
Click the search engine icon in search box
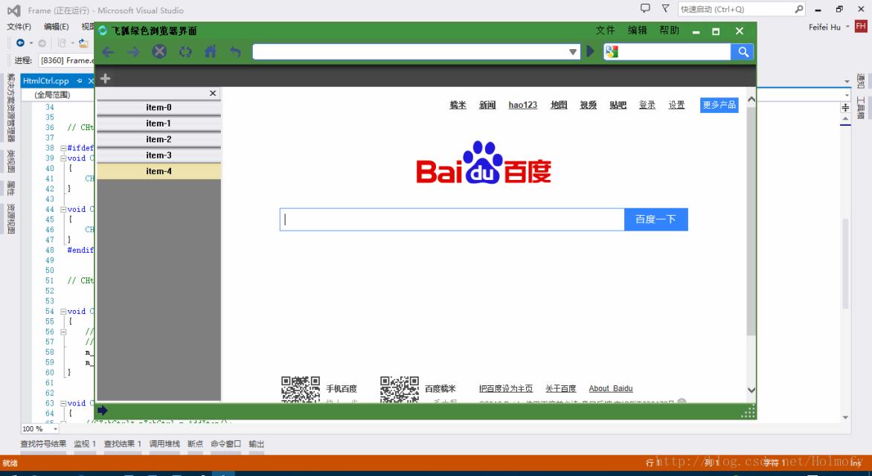pos(612,52)
